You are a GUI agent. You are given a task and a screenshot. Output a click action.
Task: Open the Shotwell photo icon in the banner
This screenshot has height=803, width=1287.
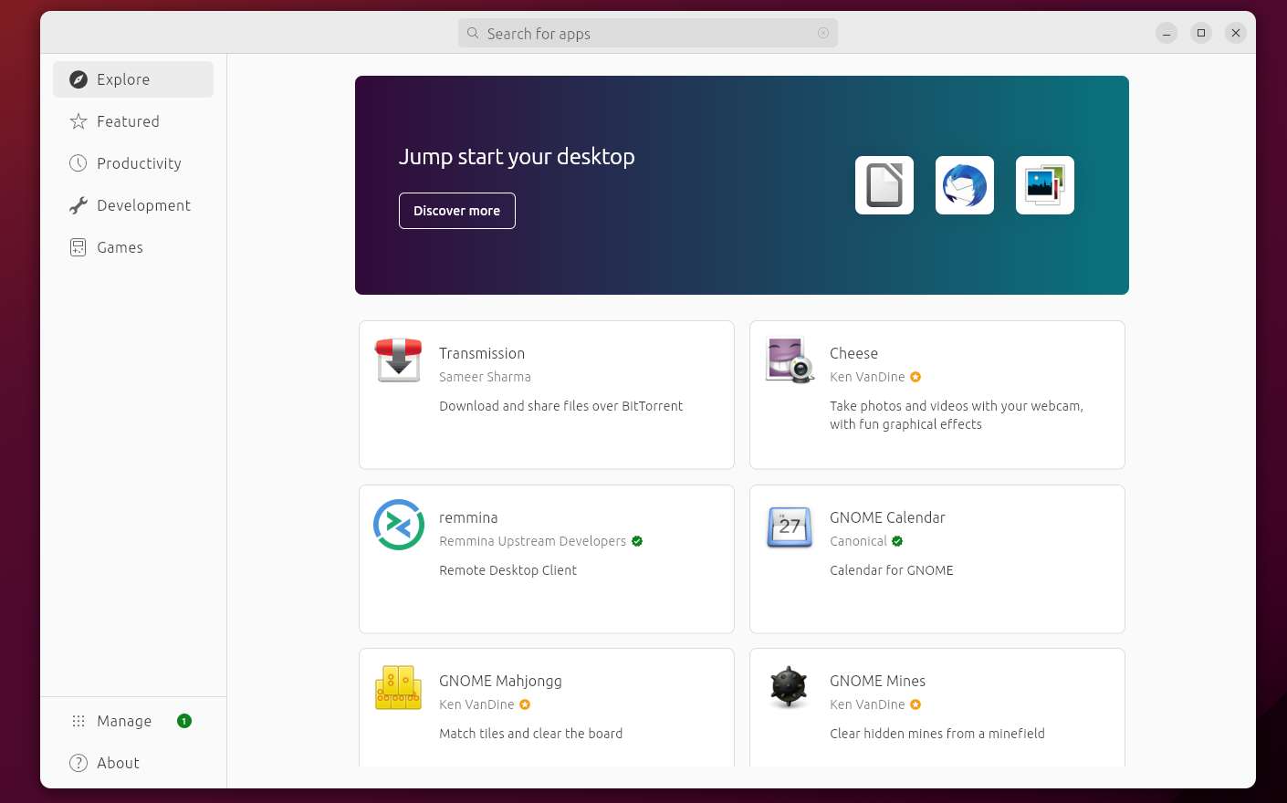pos(1045,185)
